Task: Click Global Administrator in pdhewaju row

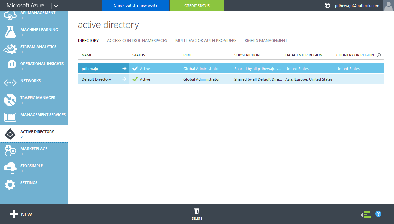Action: (201, 69)
